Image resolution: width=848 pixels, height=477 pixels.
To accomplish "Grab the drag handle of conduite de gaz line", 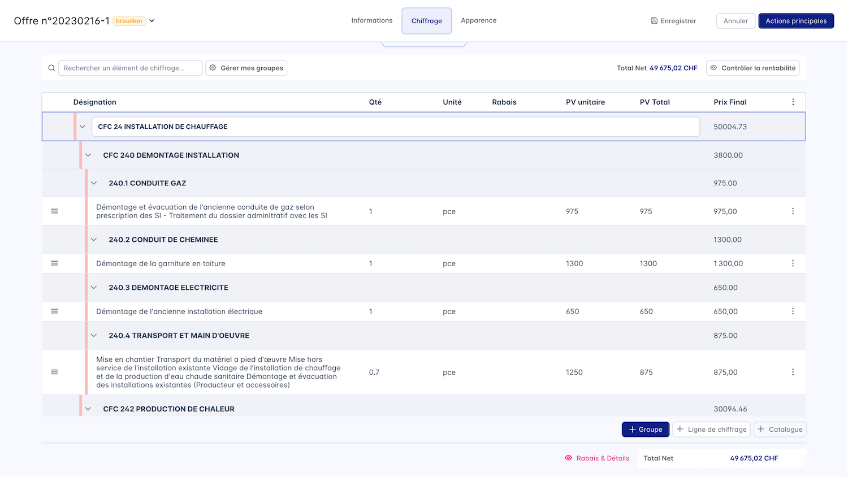I will point(55,211).
